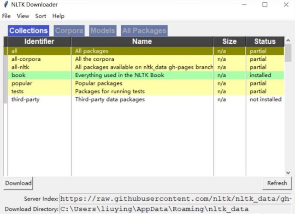Screen dimensions: 295x214
Task: Click the Server Index URL field
Action: (175, 199)
